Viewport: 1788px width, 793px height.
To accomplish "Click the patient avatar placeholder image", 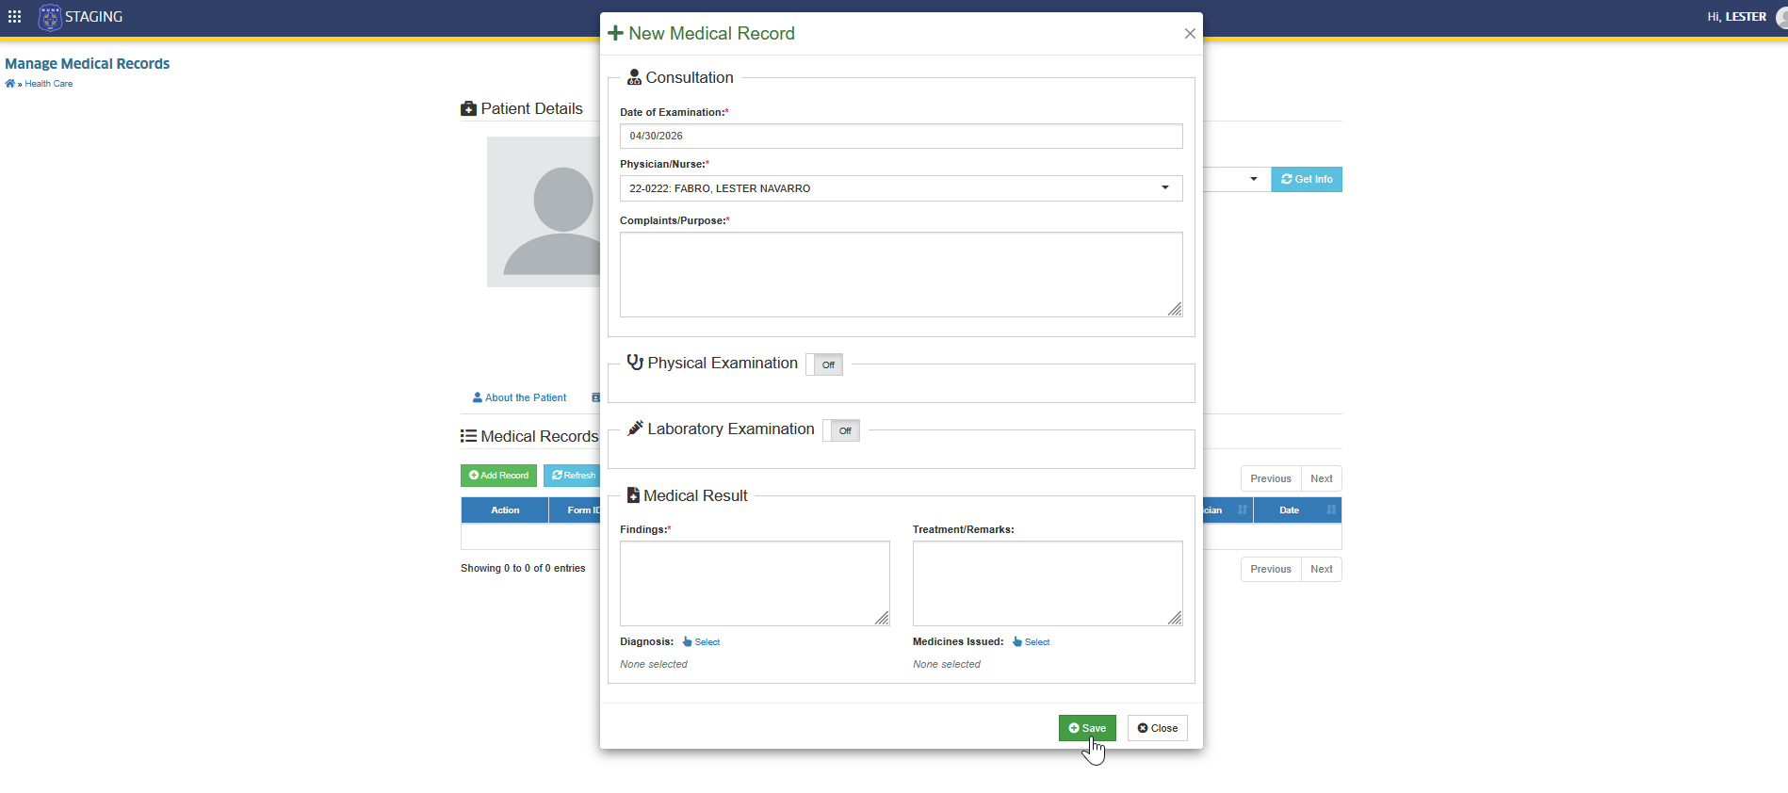I will click(x=544, y=212).
